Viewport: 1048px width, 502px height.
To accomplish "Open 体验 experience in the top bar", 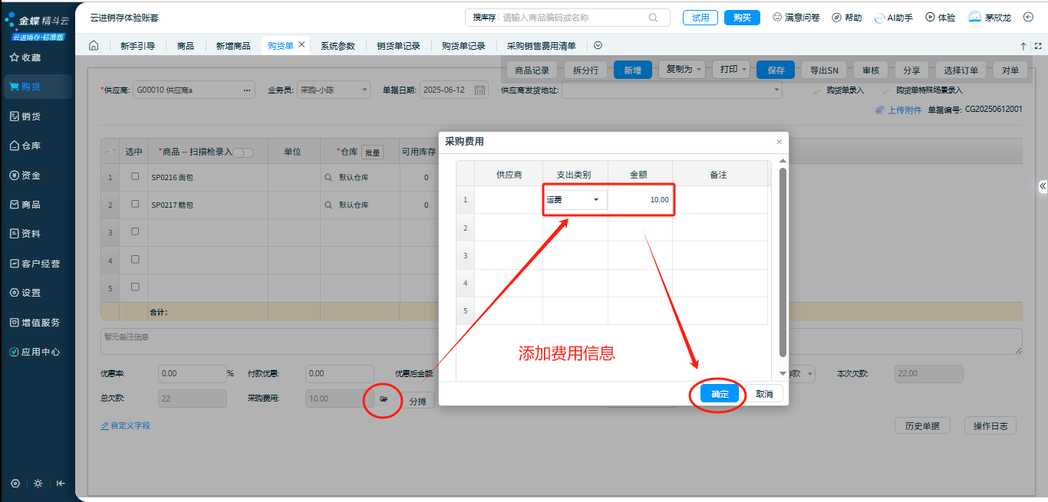I will [941, 18].
